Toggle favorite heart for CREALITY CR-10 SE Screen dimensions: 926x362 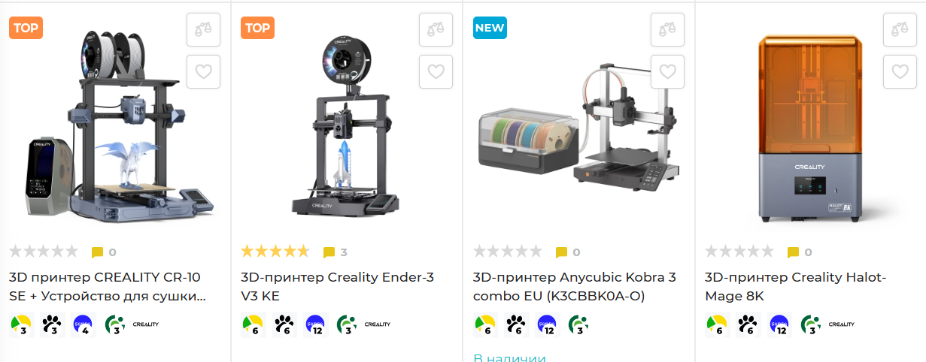point(203,71)
